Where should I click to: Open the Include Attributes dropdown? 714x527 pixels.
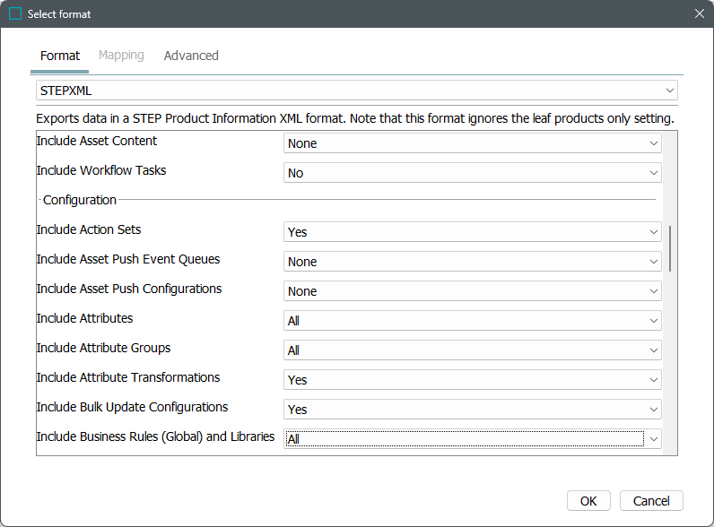click(473, 321)
